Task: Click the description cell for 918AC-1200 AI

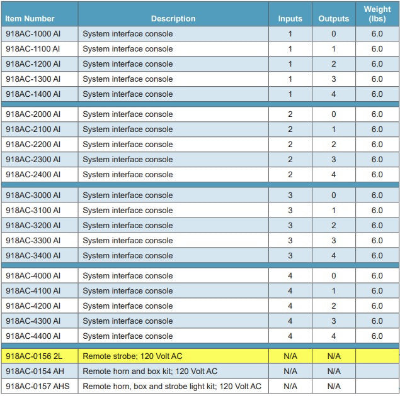Action: [x=127, y=64]
